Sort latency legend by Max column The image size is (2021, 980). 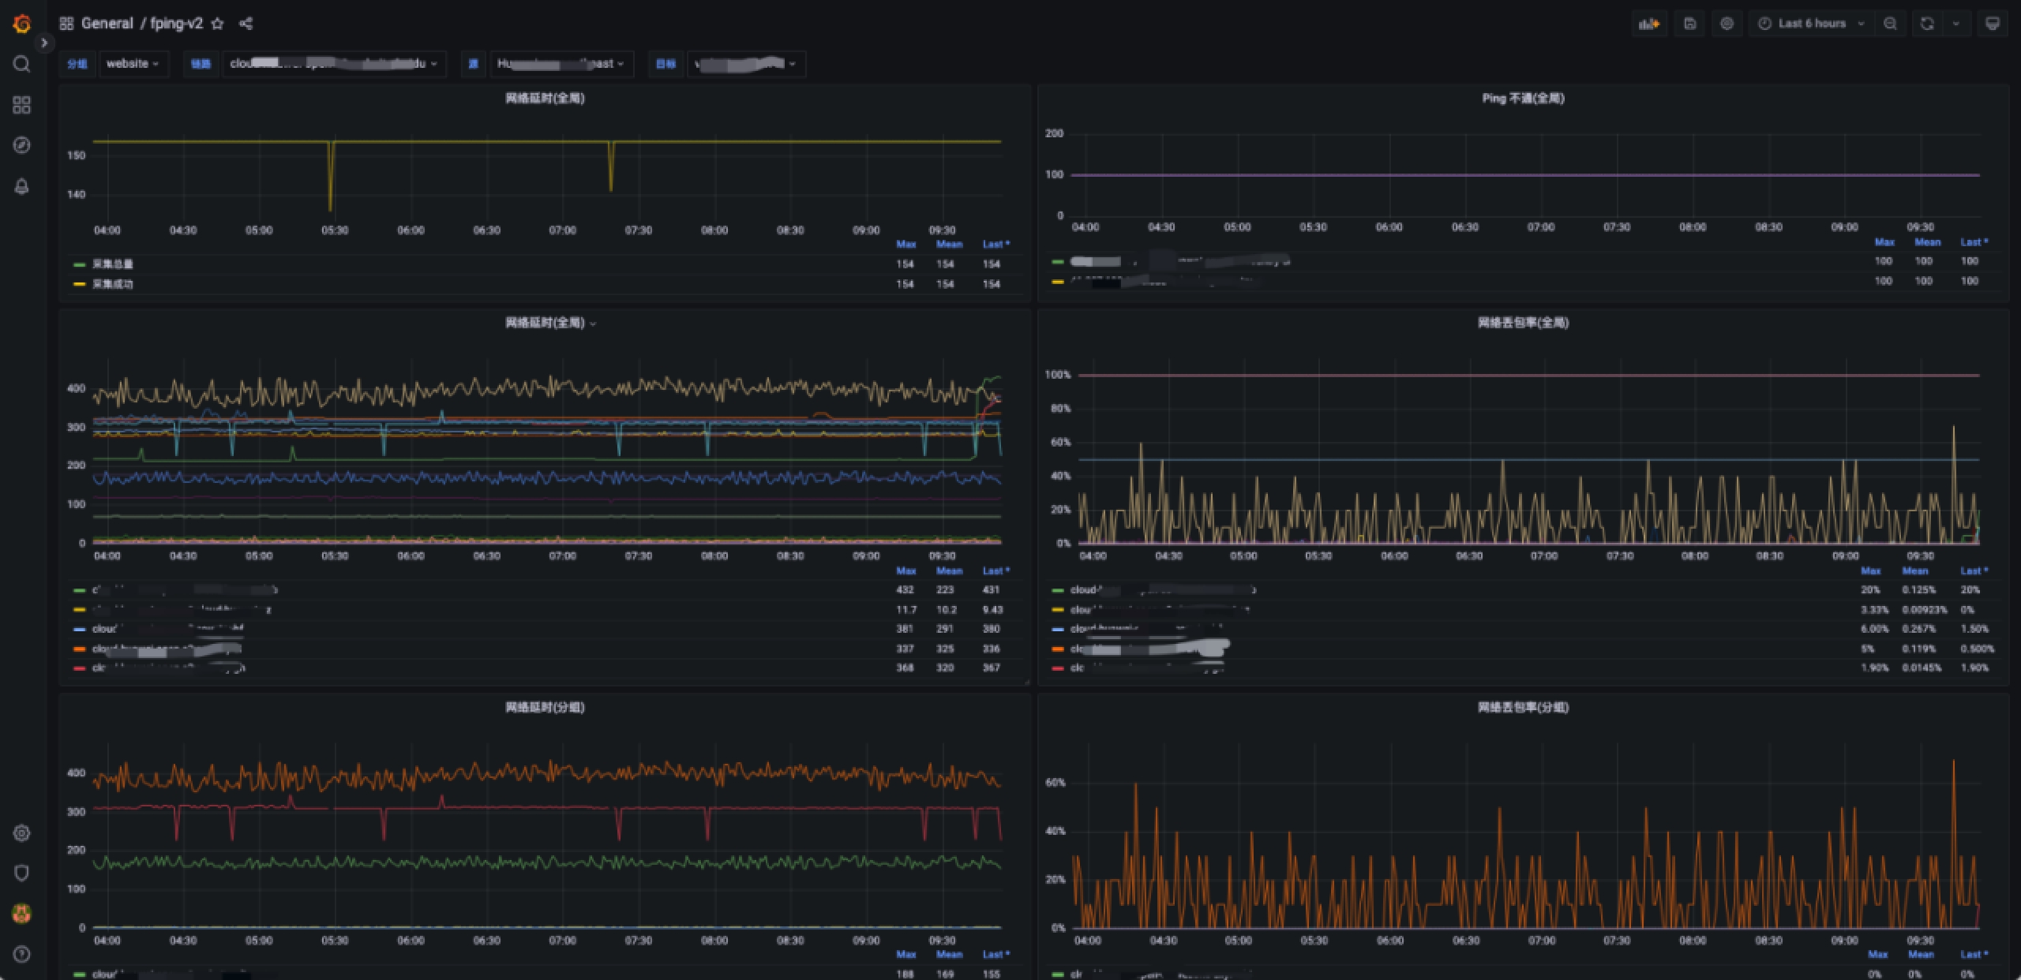tap(906, 570)
